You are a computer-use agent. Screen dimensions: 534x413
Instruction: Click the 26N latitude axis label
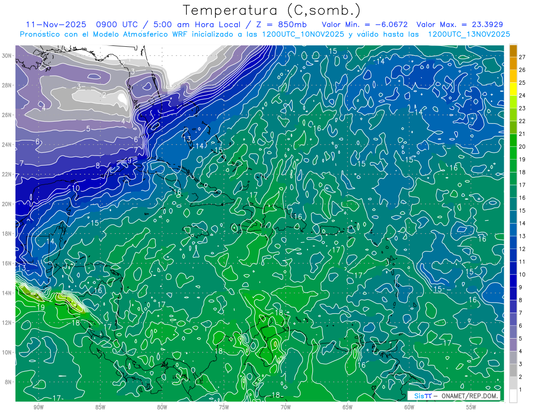point(7,115)
